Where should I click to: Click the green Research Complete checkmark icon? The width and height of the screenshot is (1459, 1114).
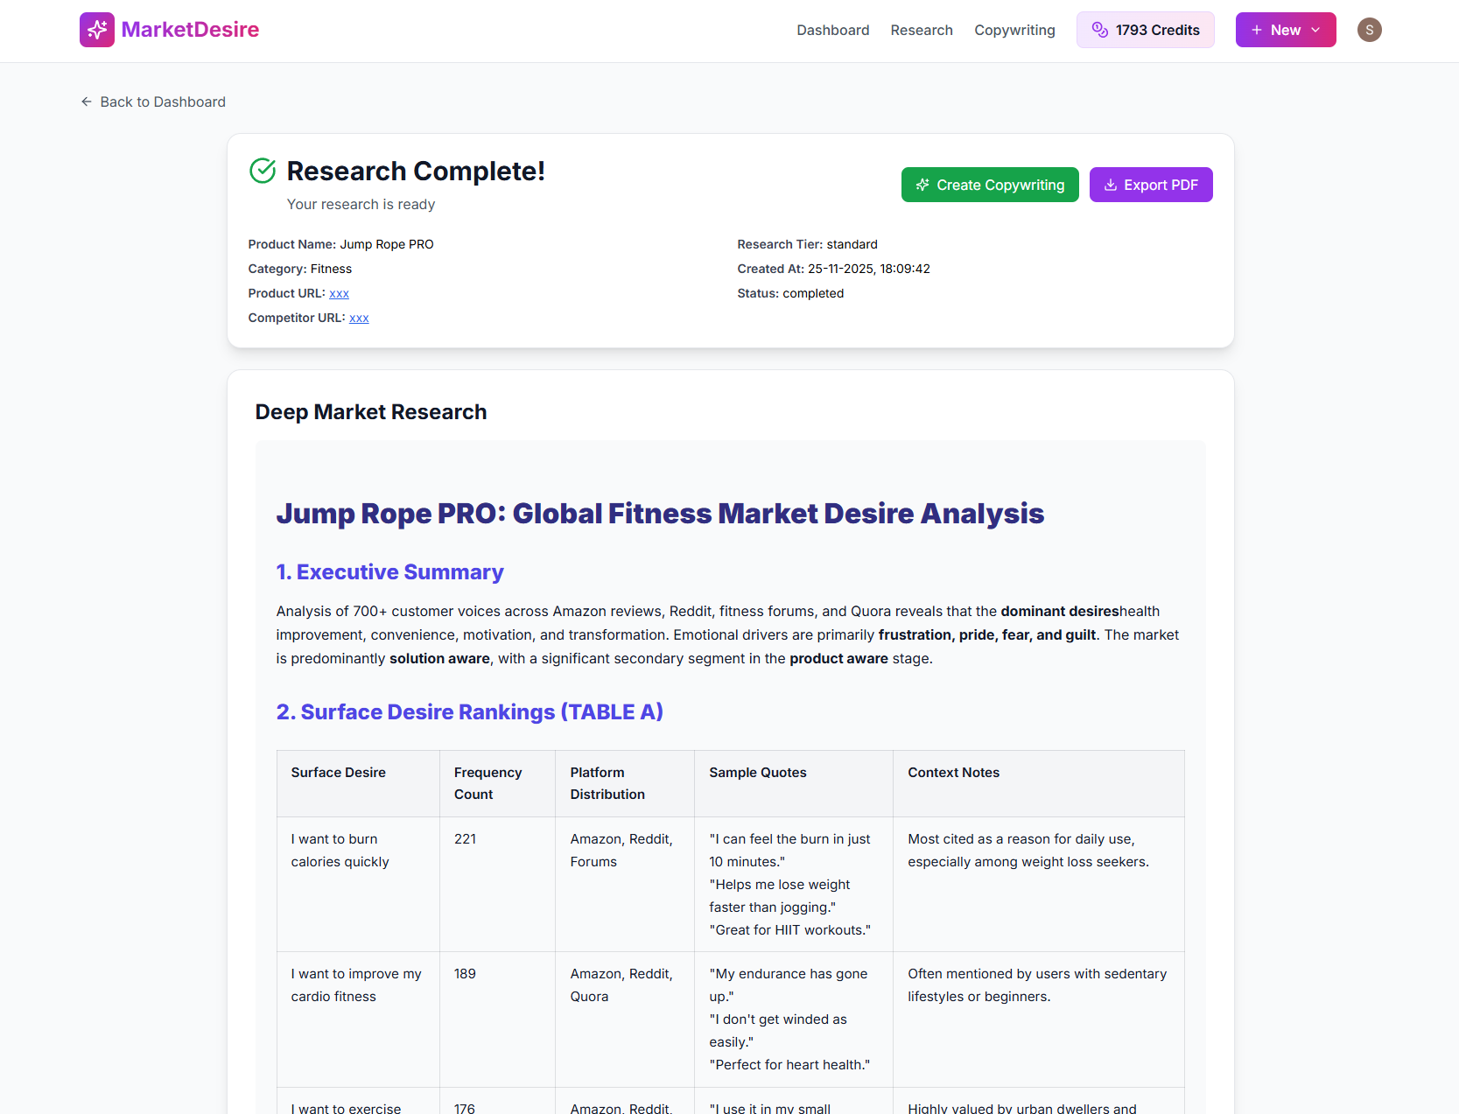[x=263, y=171]
